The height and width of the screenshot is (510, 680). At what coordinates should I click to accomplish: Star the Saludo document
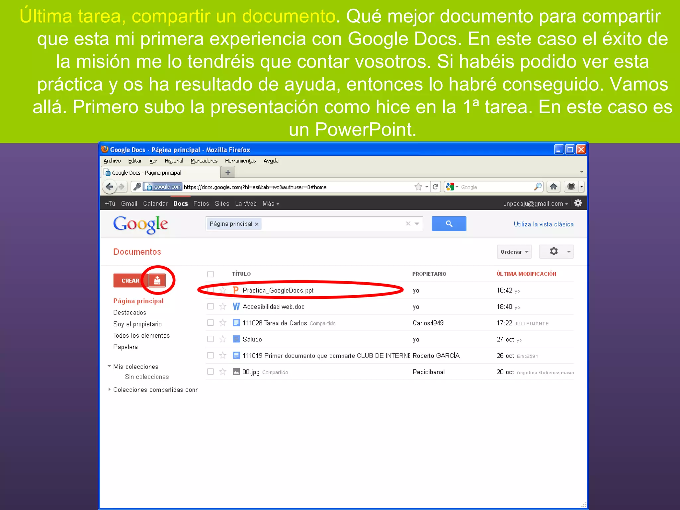pyautogui.click(x=223, y=339)
